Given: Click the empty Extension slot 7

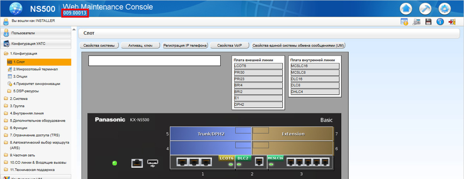Looking at the screenshot, I should coord(293,134).
